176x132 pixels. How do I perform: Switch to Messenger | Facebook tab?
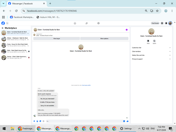pyautogui.click(x=27, y=4)
